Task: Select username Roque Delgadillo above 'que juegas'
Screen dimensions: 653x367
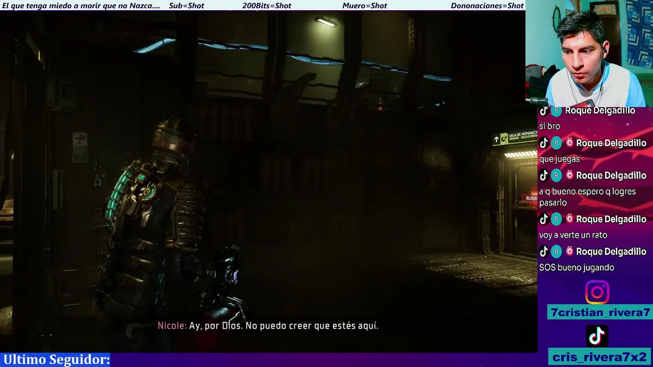Action: click(611, 143)
